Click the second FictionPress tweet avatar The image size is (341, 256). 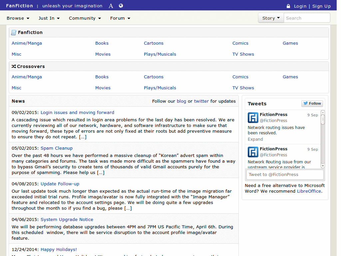(253, 152)
